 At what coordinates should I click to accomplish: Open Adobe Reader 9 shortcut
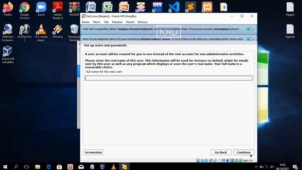(x=58, y=10)
